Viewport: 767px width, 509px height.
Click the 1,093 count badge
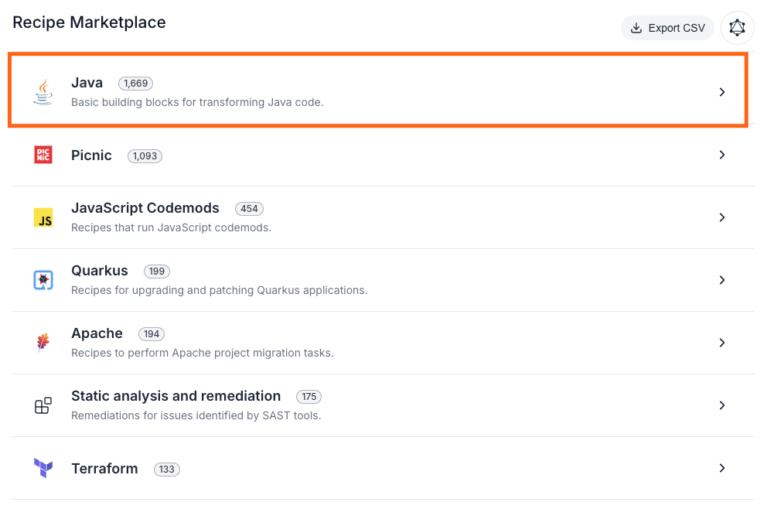coord(145,156)
